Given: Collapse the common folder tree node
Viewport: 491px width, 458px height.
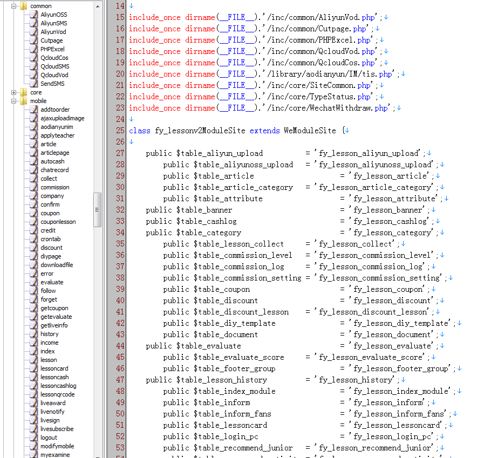Looking at the screenshot, I should point(13,6).
